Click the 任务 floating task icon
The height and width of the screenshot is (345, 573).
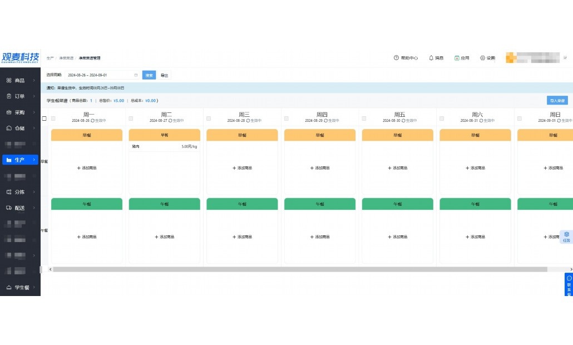[566, 236]
